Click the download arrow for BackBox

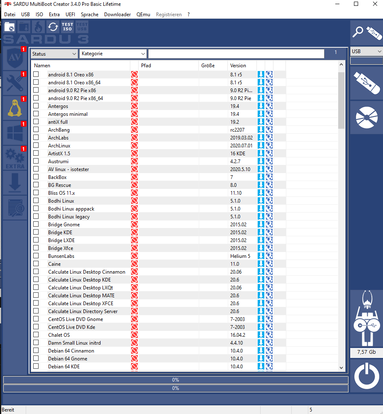click(x=261, y=177)
